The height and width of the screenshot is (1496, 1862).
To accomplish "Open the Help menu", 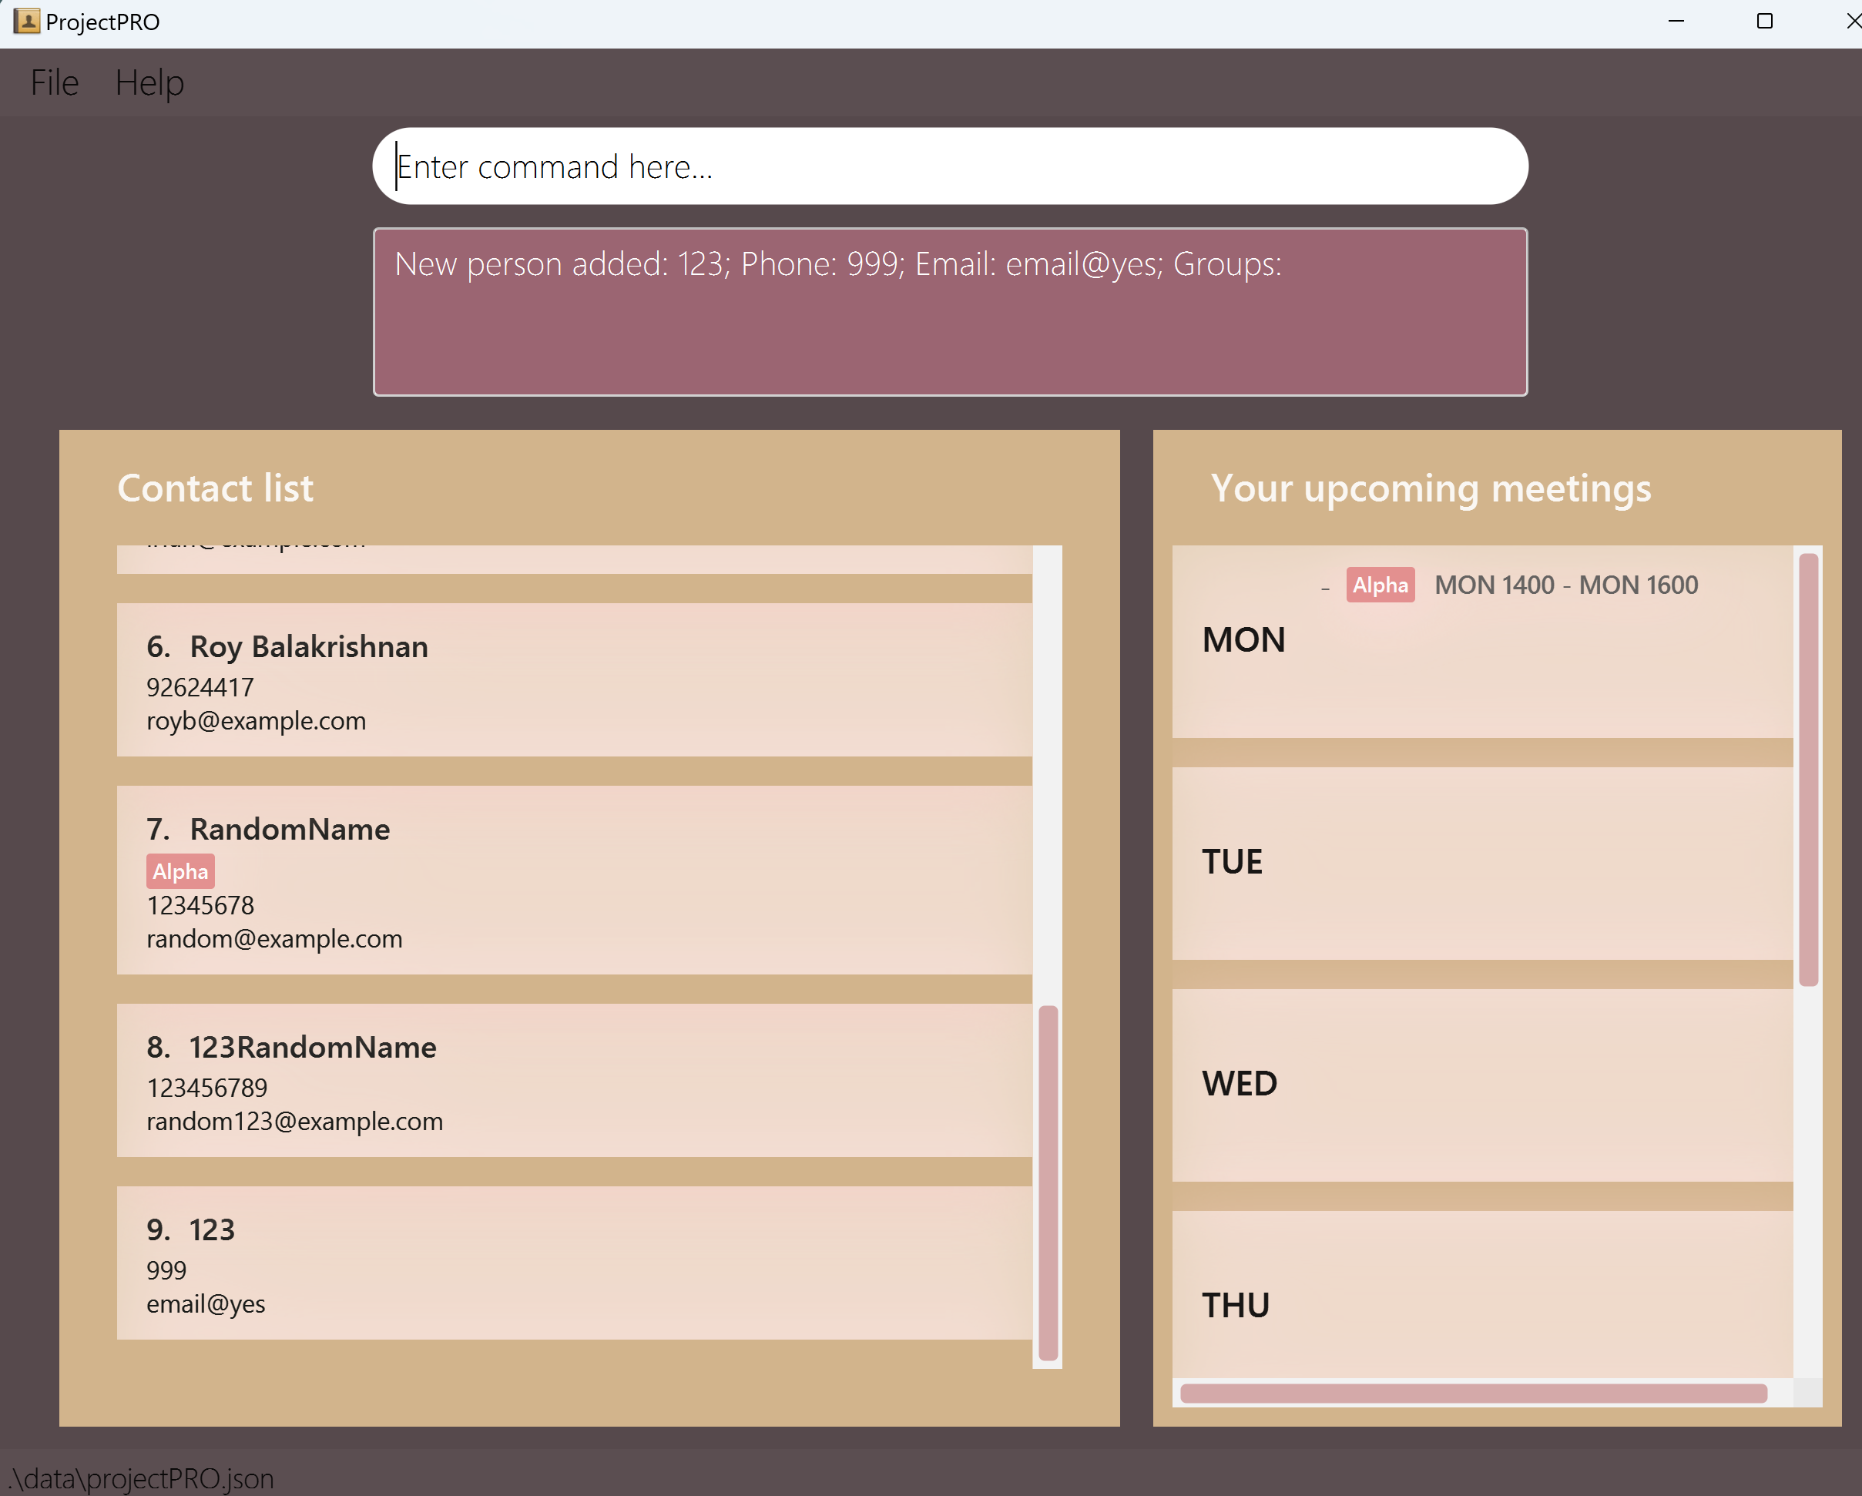I will [149, 83].
